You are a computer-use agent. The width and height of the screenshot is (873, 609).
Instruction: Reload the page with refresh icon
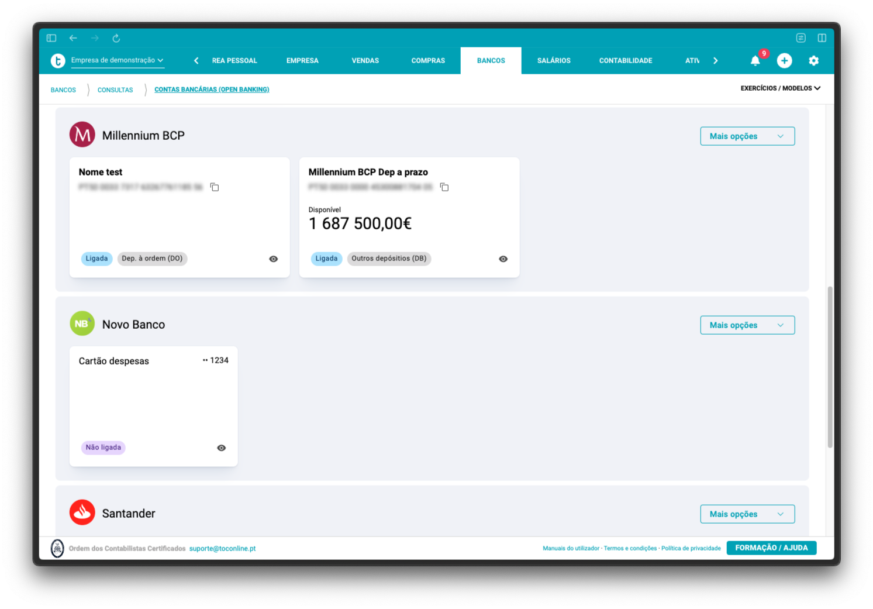coord(116,38)
